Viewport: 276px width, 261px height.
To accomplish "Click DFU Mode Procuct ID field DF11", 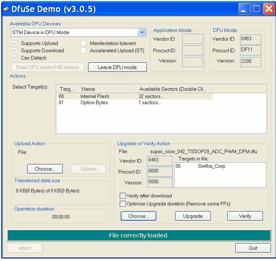I will click(251, 50).
